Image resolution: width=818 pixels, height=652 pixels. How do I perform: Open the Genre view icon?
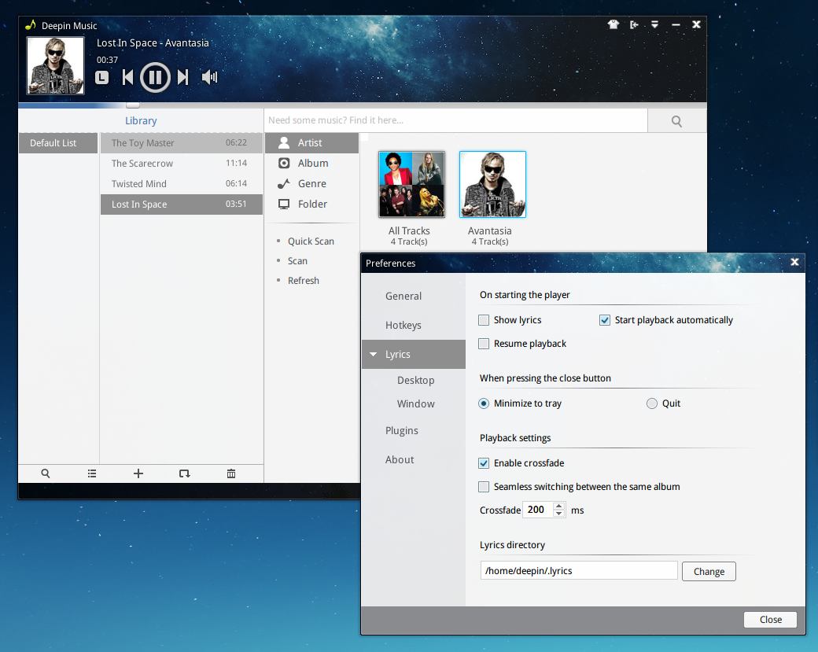[284, 183]
